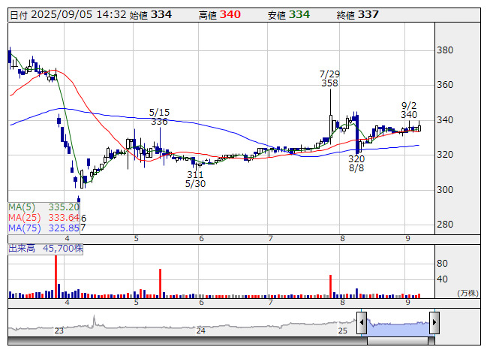Click the blue selected range in overview
The image size is (490, 353).
tap(398, 328)
